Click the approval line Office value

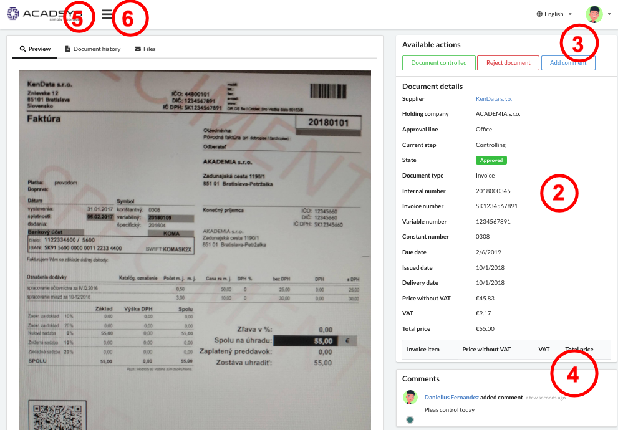(x=483, y=130)
